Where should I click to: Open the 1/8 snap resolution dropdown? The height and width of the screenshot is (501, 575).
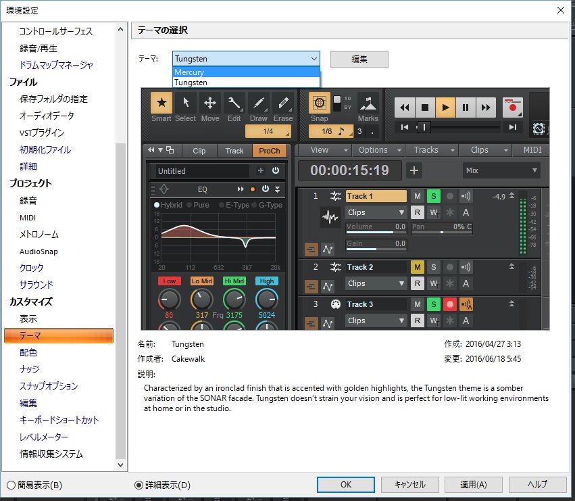[331, 131]
